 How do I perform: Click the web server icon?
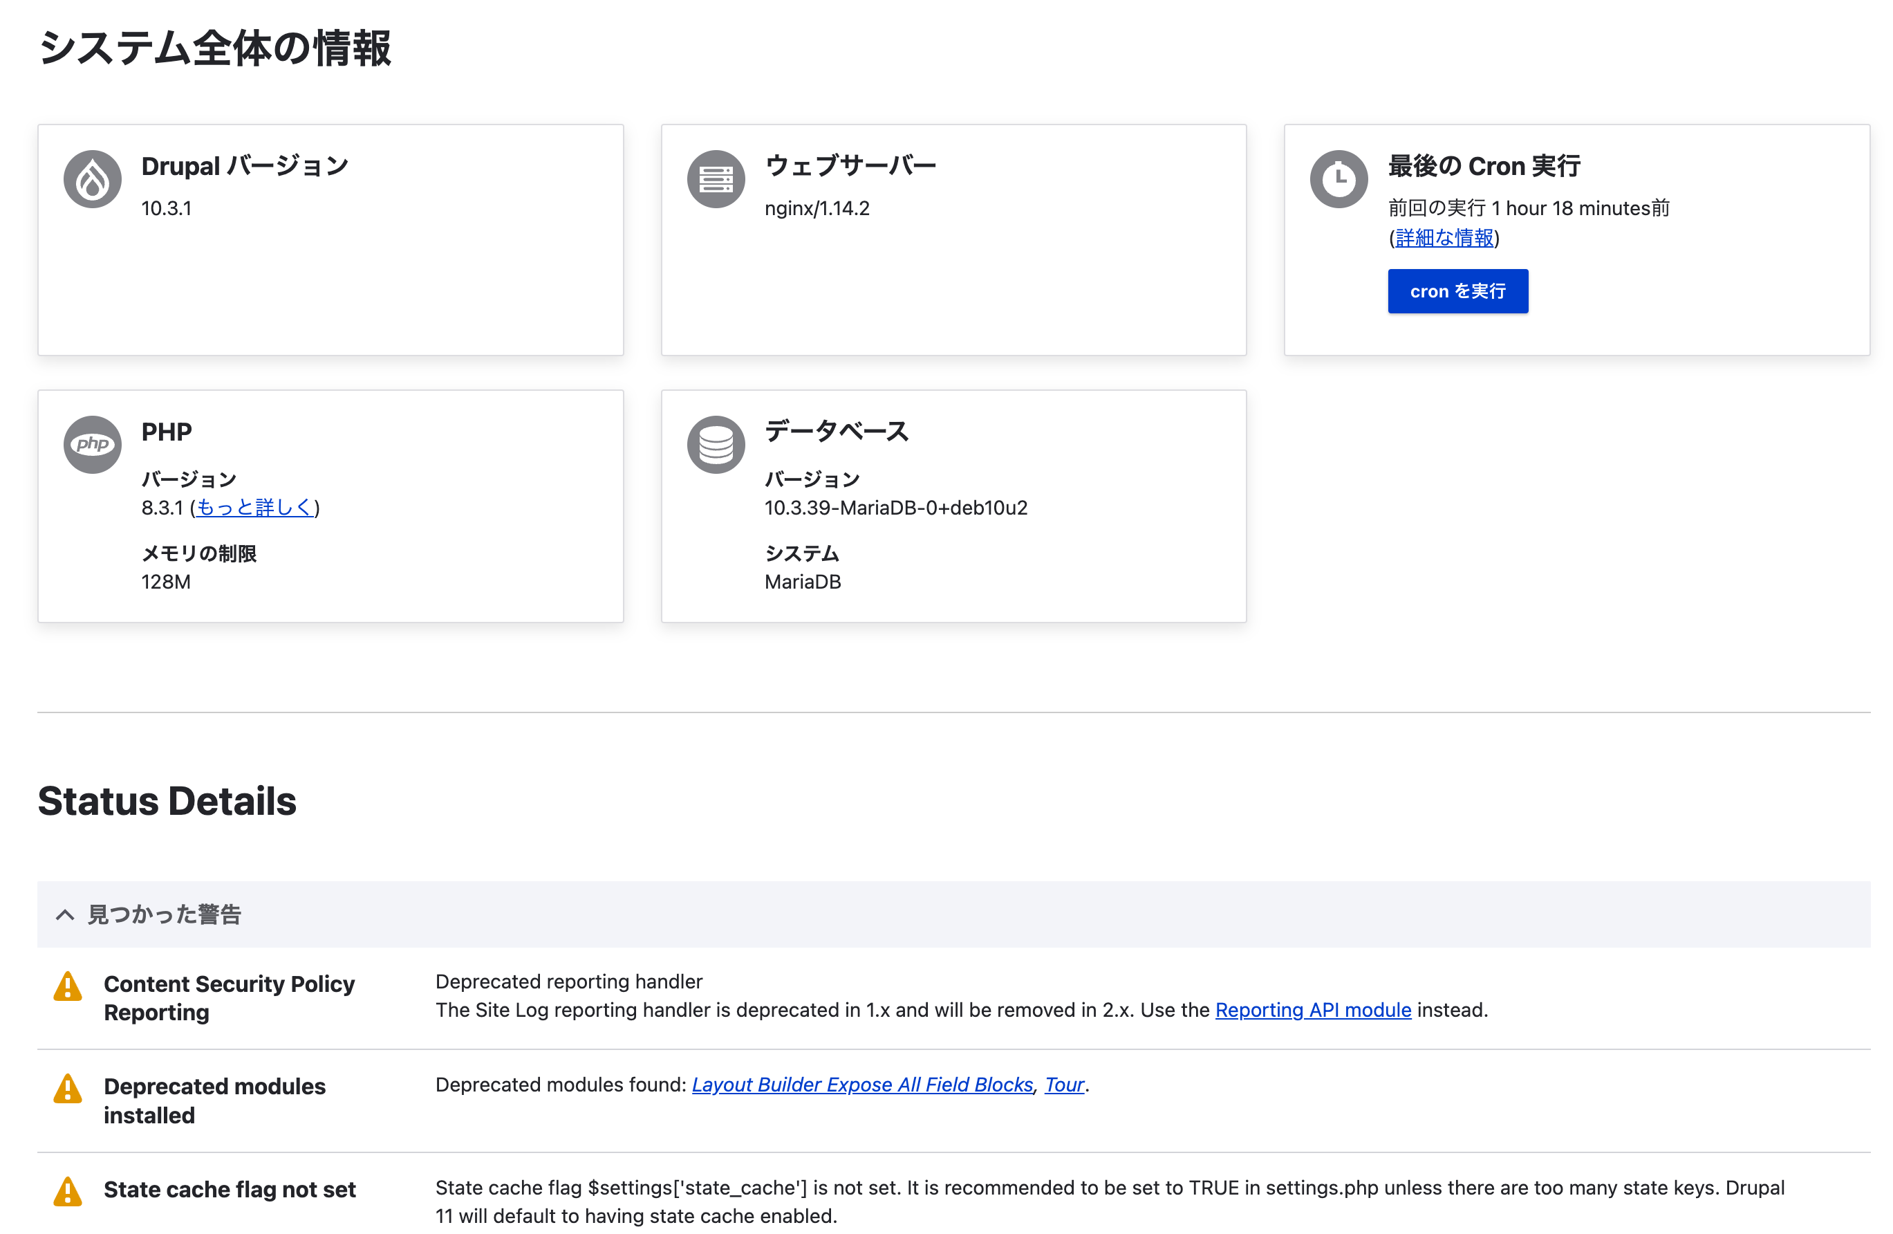point(716,179)
